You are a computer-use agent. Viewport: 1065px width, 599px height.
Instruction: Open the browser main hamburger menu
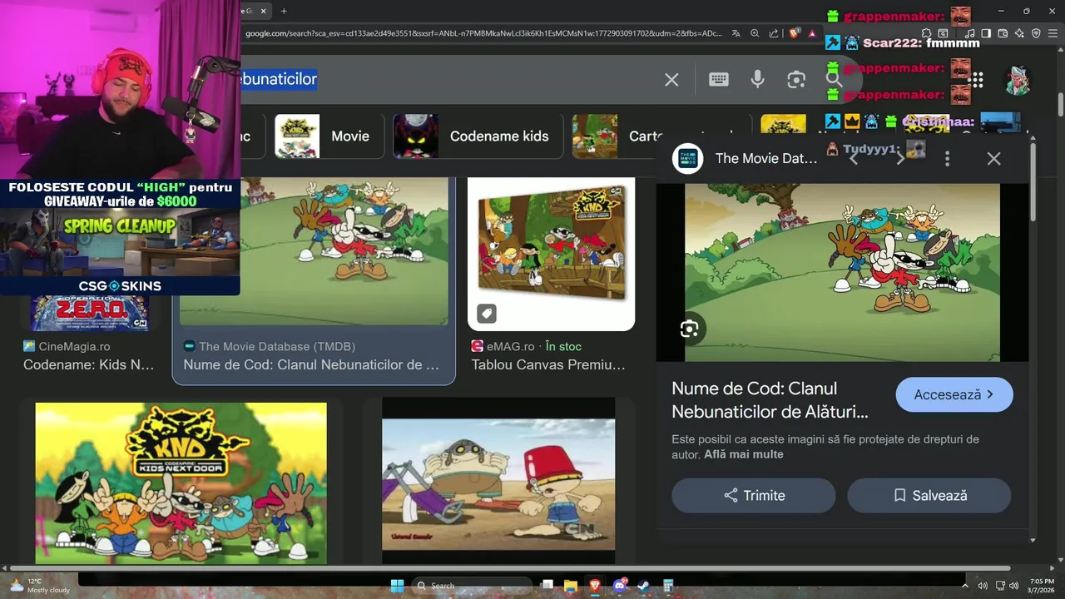(x=1053, y=33)
